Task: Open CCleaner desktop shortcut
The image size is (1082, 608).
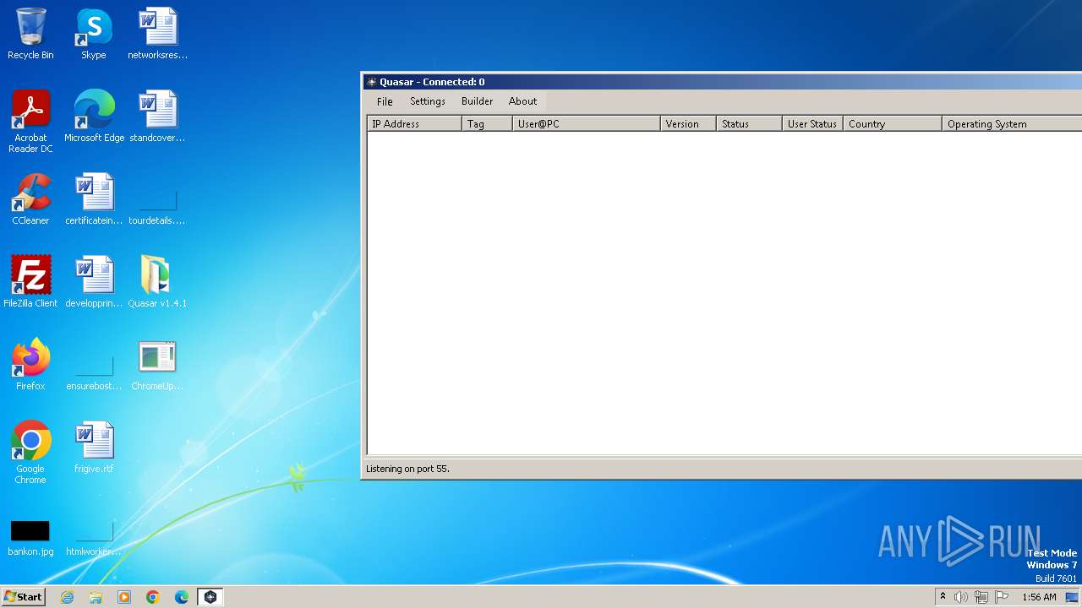Action: tap(30, 199)
